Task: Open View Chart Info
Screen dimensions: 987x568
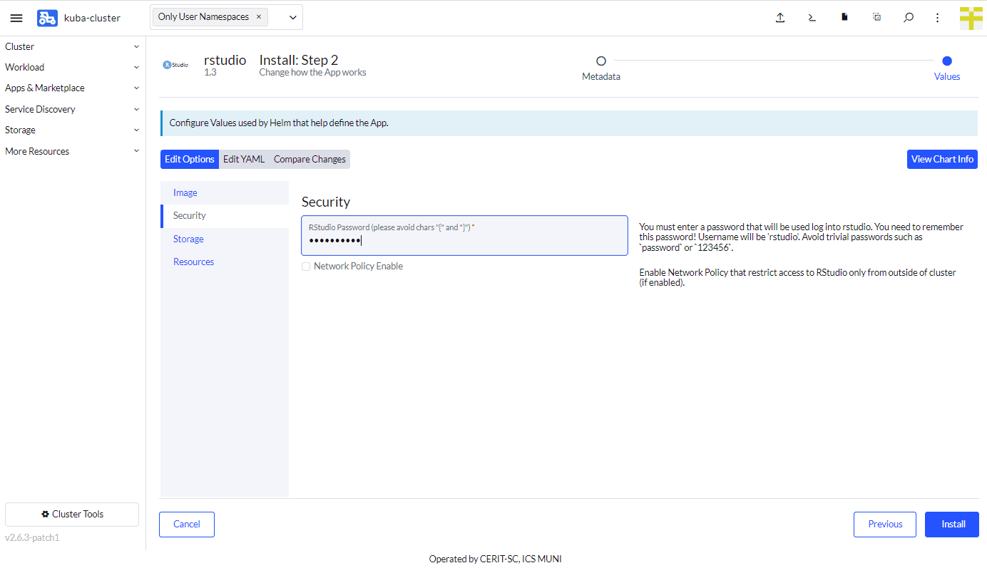Action: 942,159
